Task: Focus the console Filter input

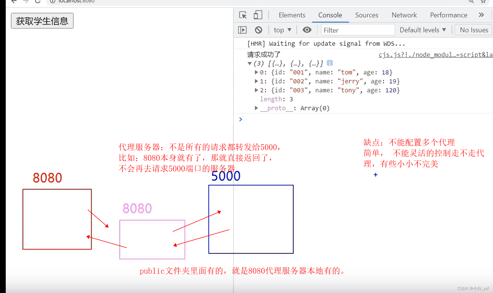Action: (x=358, y=30)
